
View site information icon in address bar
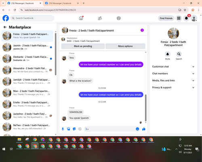[x=21, y=10]
